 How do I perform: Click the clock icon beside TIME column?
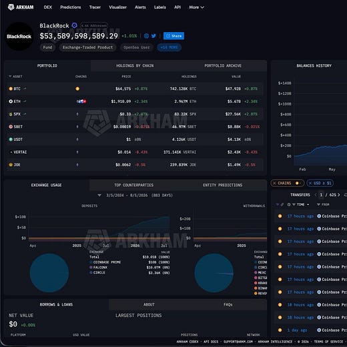pos(289,204)
